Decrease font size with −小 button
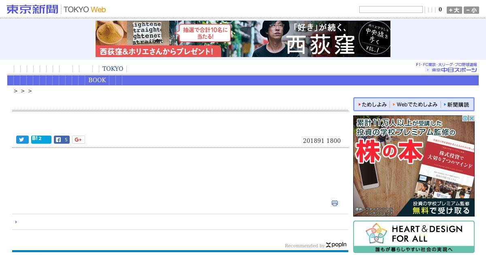The height and width of the screenshot is (255, 486). (471, 10)
